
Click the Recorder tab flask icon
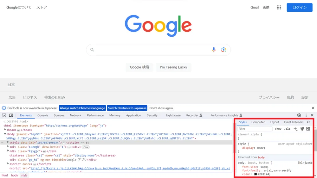[201, 115]
